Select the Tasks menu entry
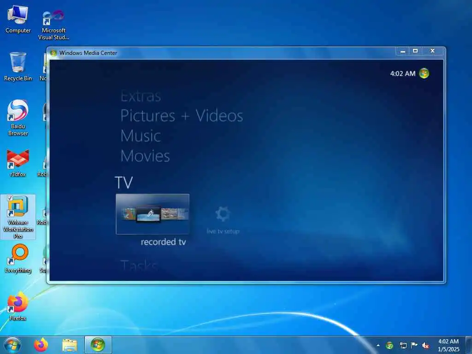 (x=139, y=265)
